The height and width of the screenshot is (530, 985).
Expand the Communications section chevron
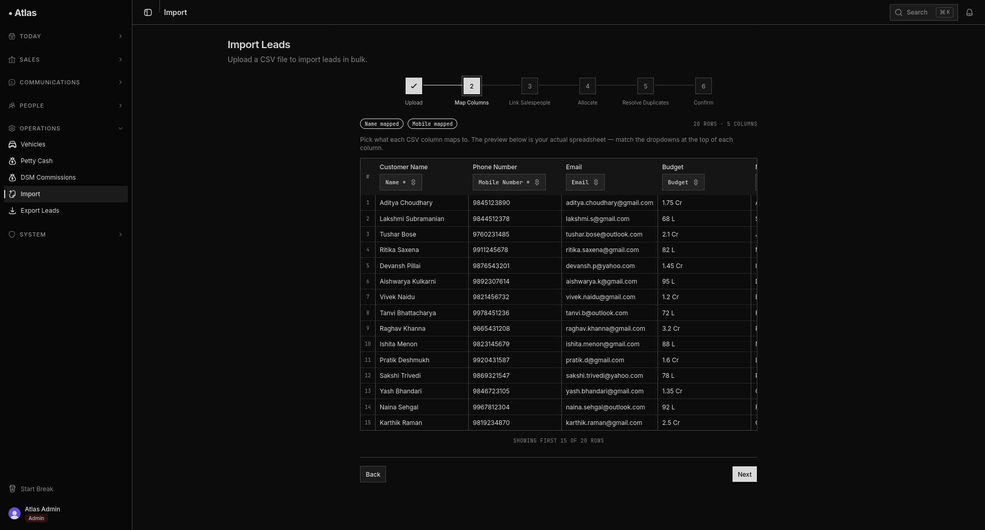pos(121,82)
